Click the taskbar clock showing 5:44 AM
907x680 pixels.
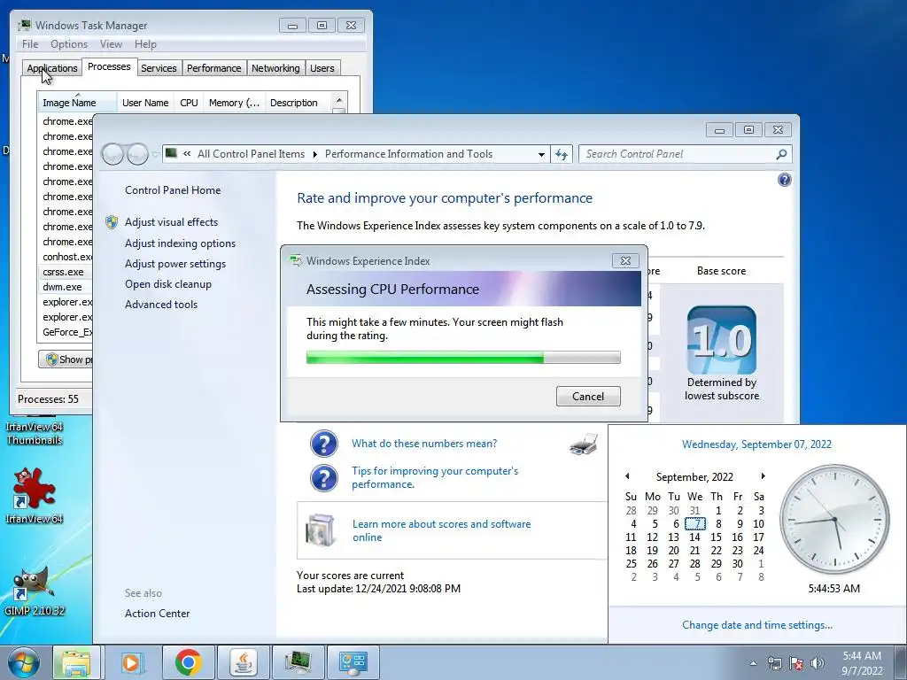click(x=862, y=663)
